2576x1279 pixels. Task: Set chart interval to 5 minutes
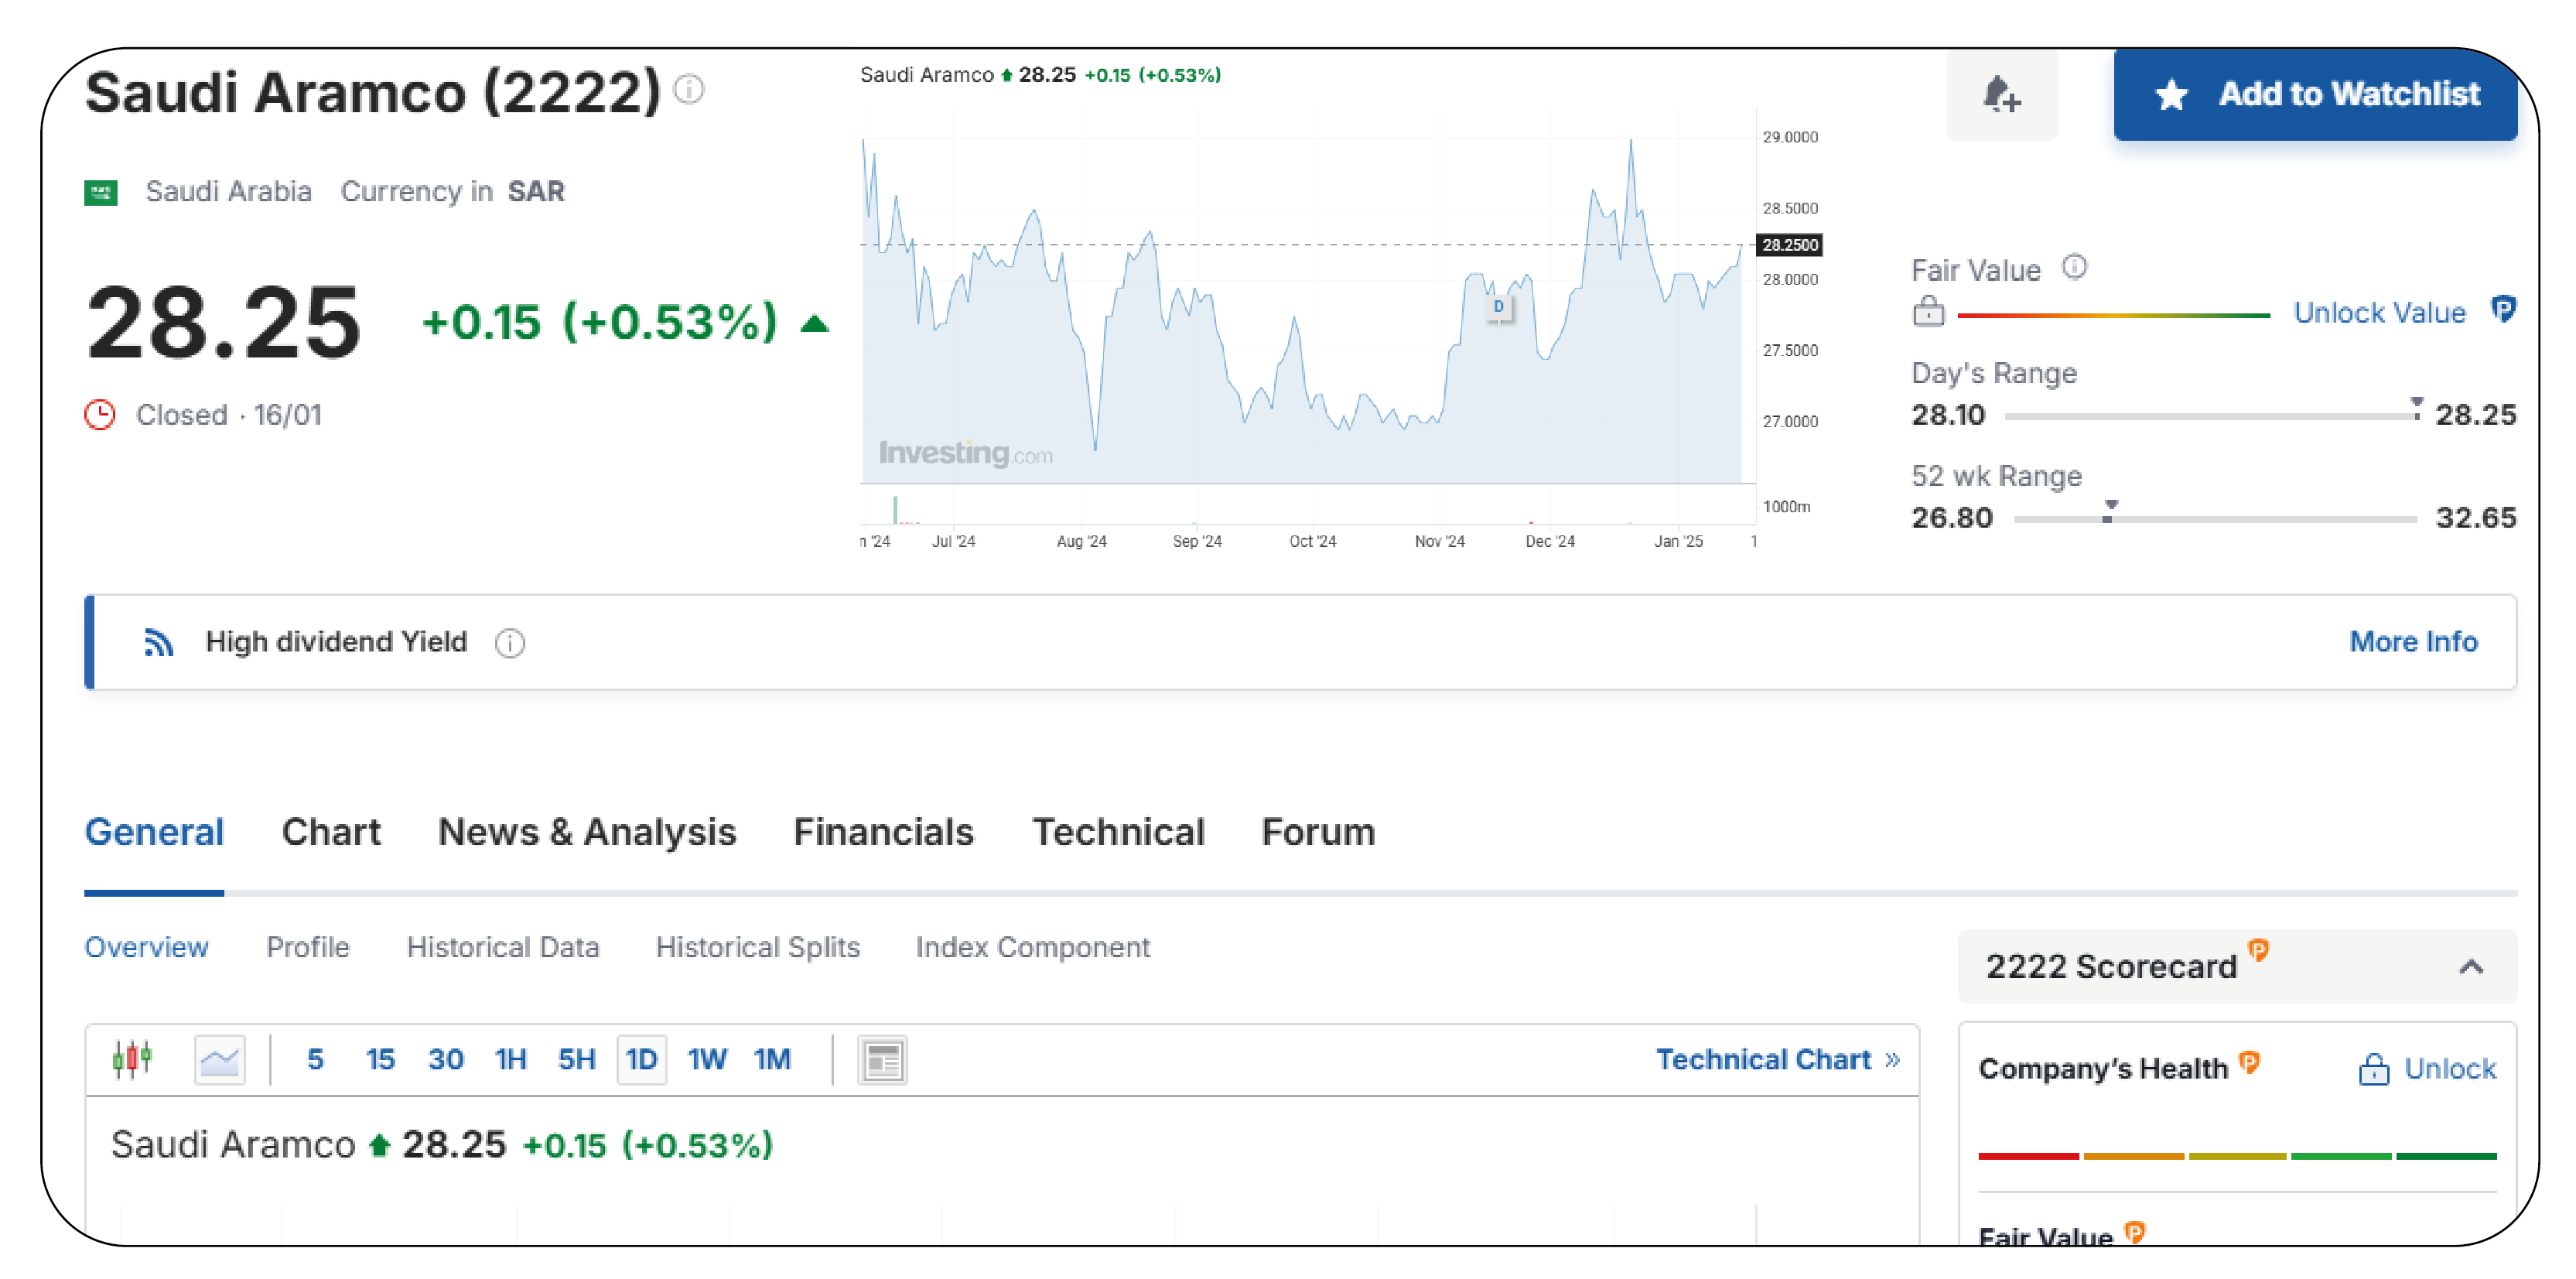coord(315,1060)
